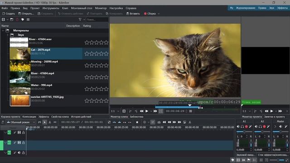Open the Сборка render dropdown arrow
290x163 pixels.
pos(159,14)
